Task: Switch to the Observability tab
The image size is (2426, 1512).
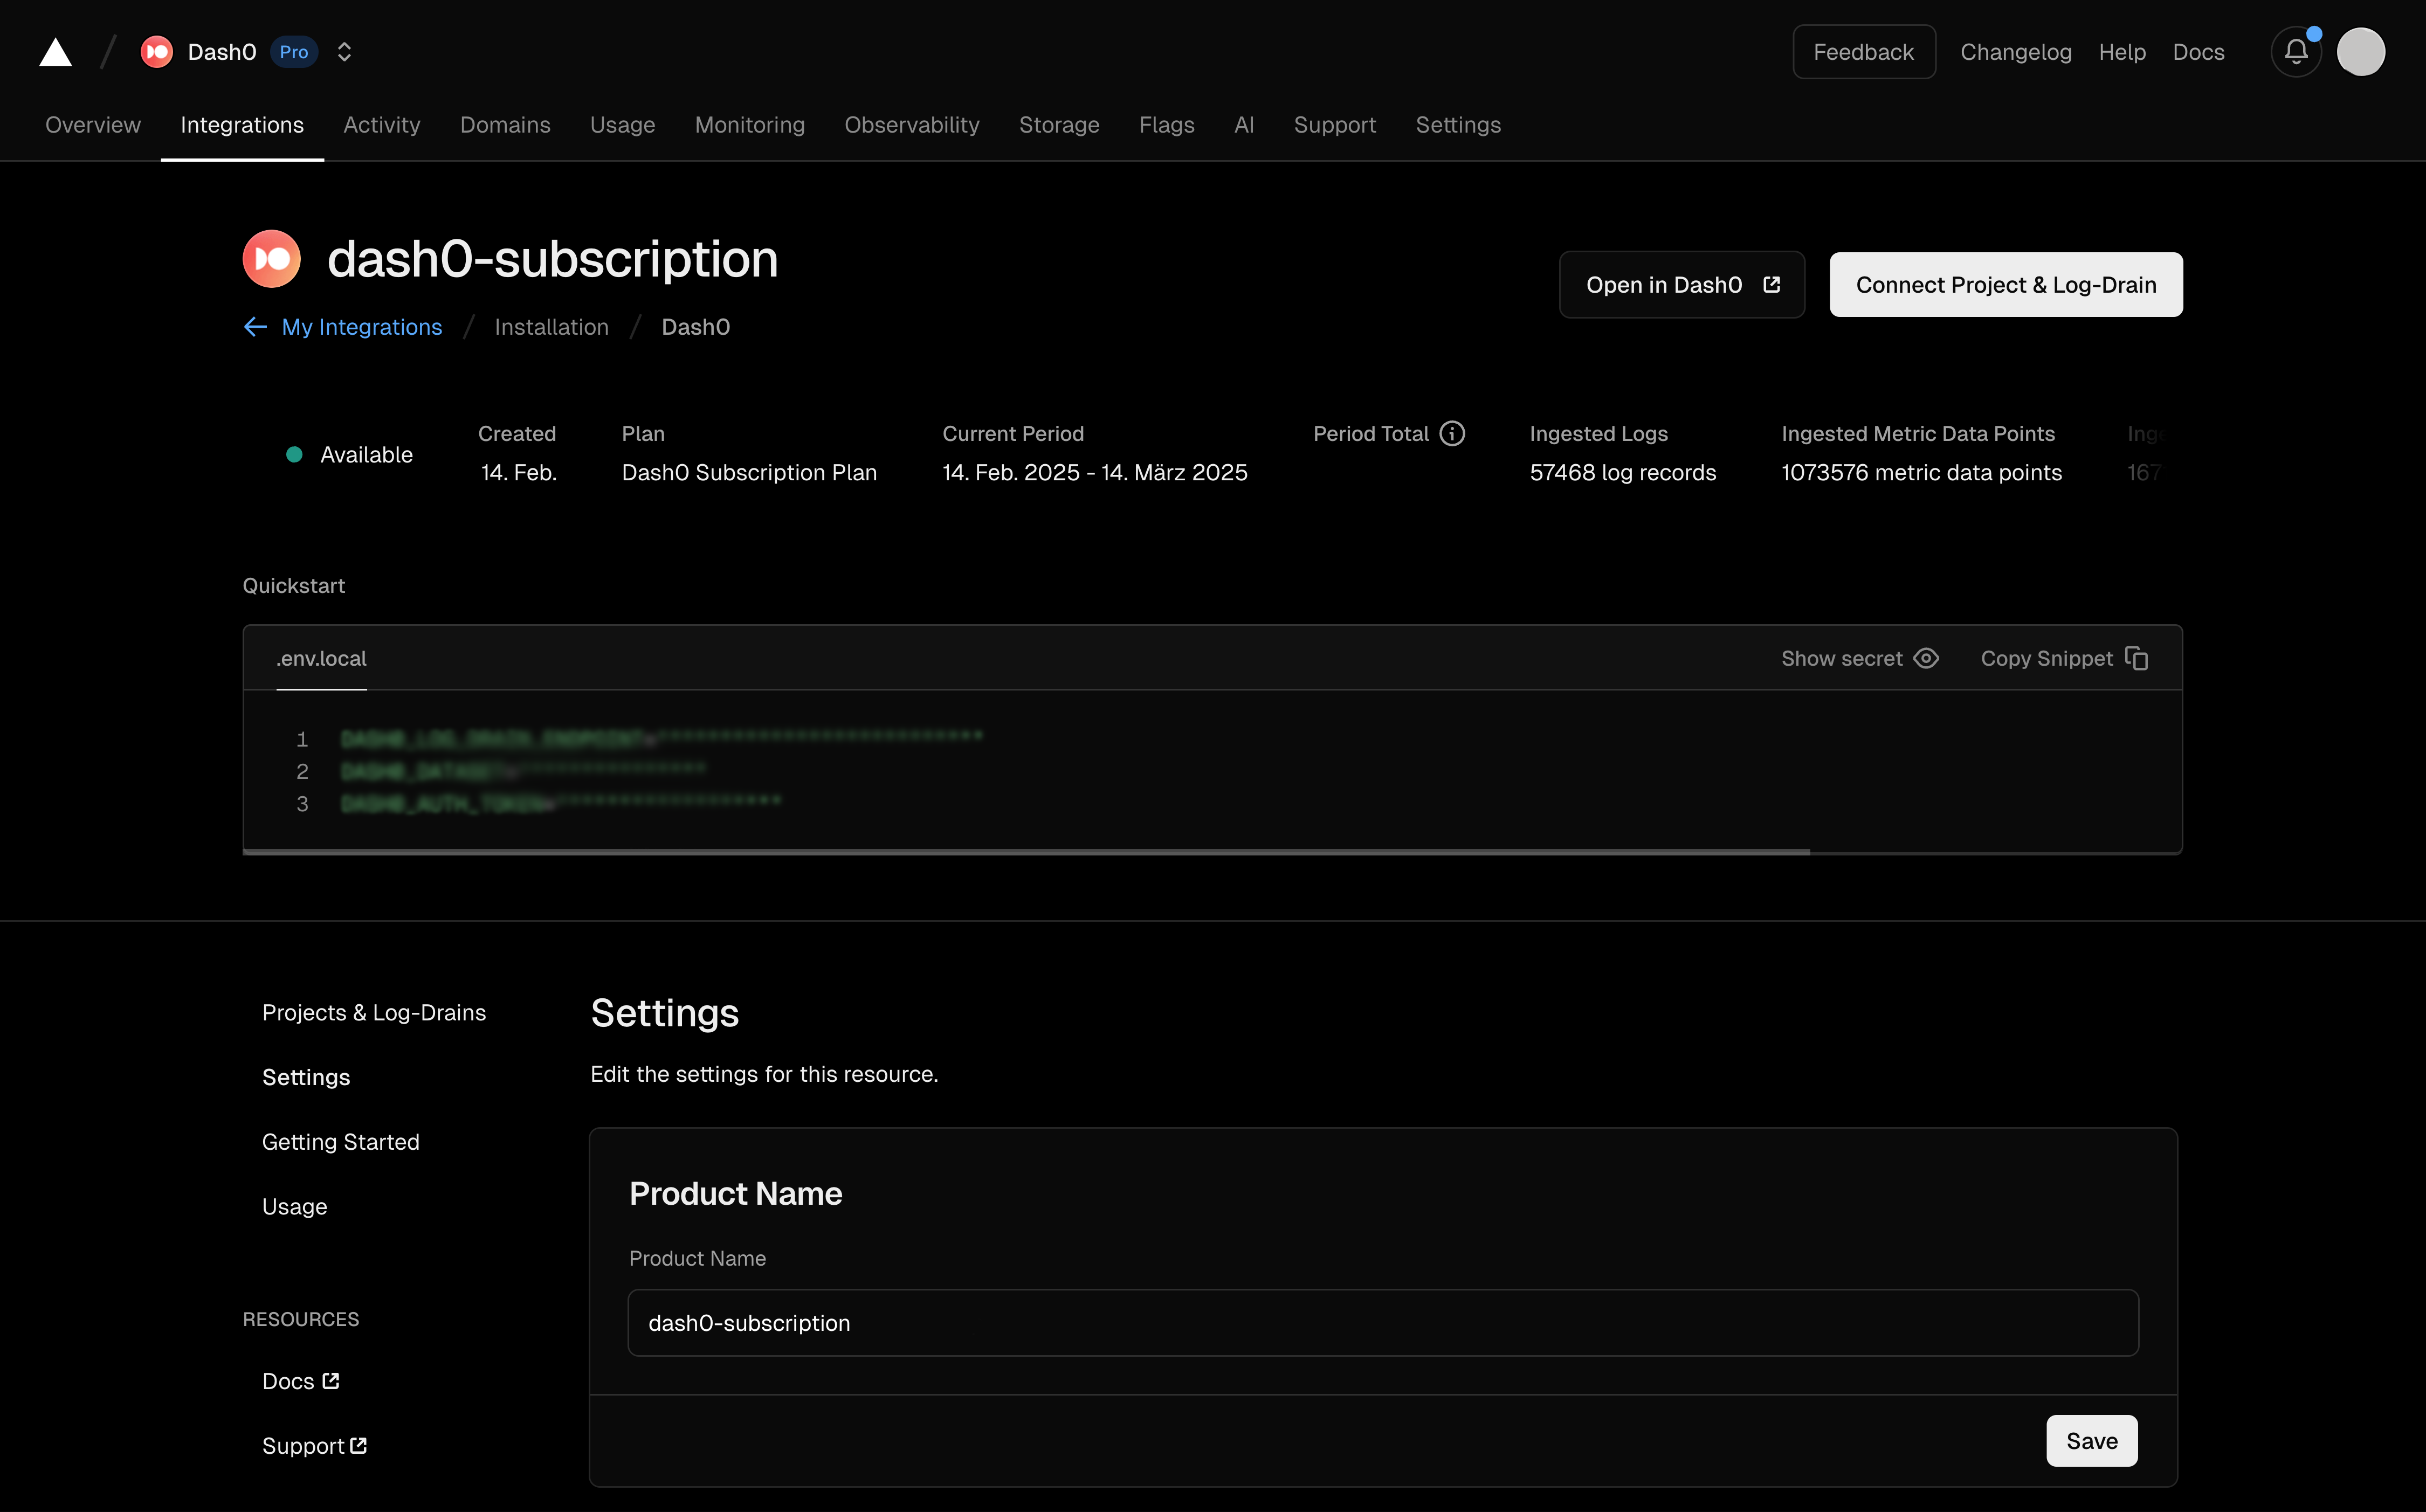Action: (911, 125)
